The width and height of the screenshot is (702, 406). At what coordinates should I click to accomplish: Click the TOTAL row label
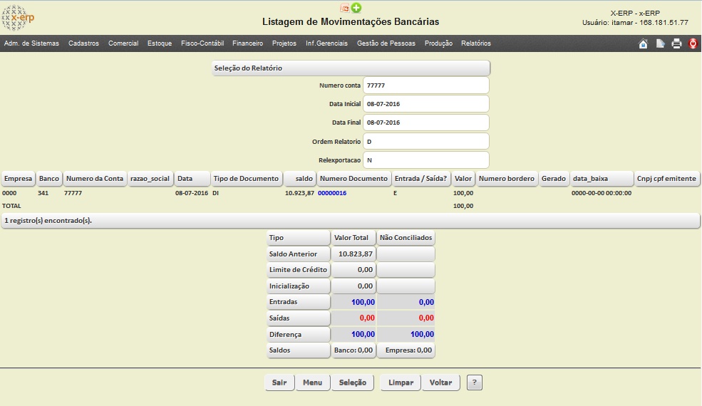pyautogui.click(x=11, y=206)
